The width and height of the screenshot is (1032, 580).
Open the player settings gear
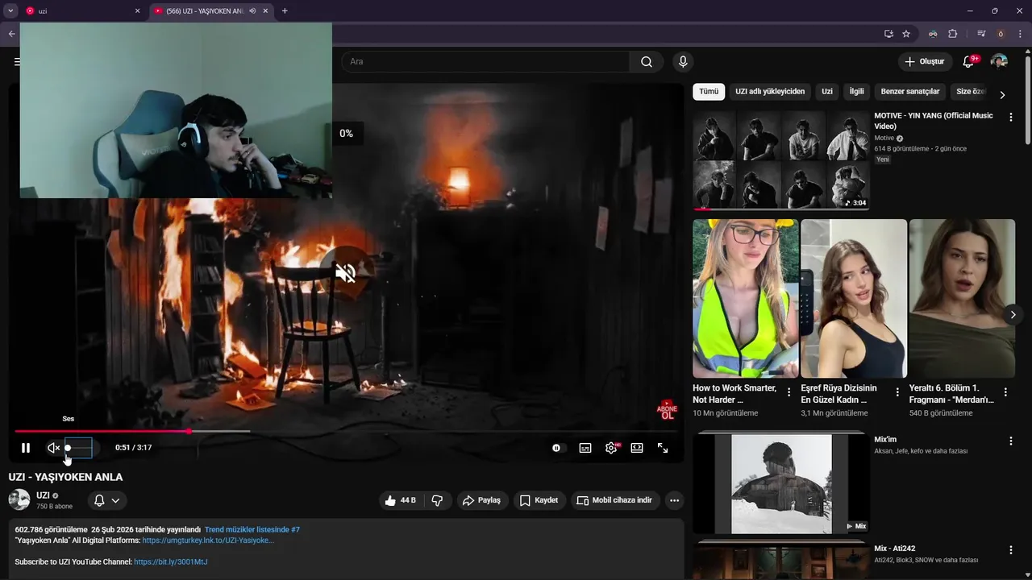coord(611,448)
